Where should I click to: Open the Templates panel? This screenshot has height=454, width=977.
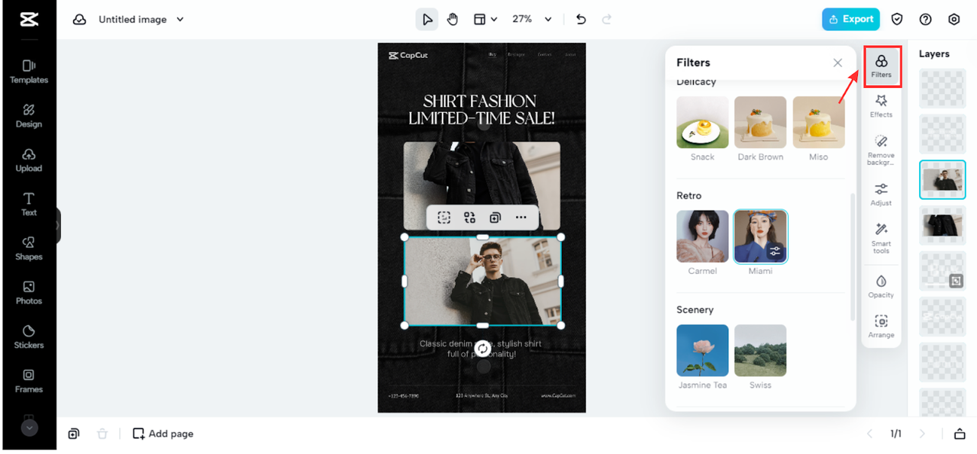point(29,72)
